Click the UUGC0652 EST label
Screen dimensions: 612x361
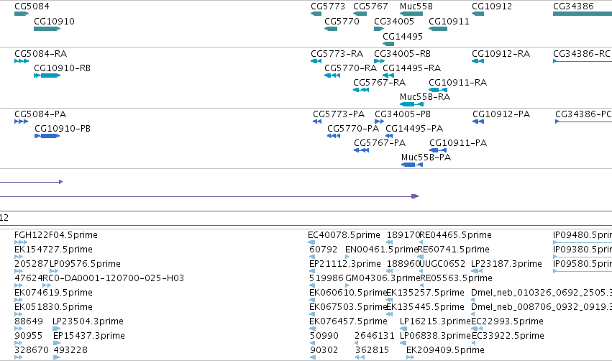tap(442, 264)
